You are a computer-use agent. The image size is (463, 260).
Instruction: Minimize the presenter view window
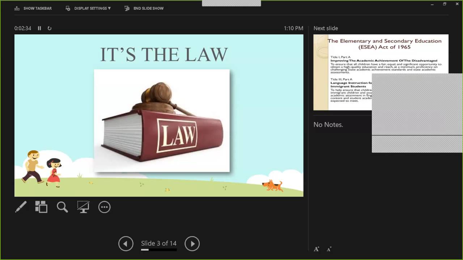[x=433, y=4]
